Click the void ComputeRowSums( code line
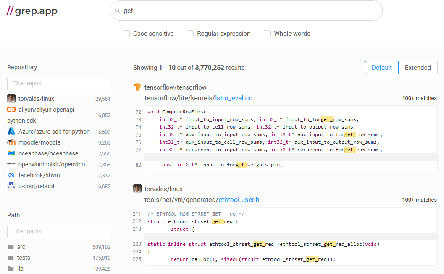This screenshot has width=444, height=274. pos(177,112)
